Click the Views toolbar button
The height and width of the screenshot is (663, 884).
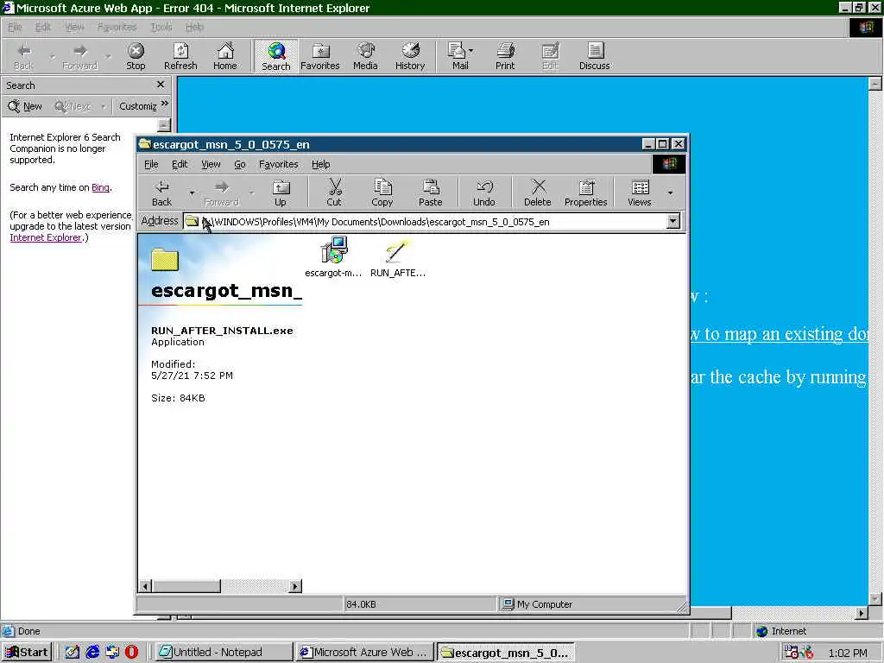click(640, 193)
